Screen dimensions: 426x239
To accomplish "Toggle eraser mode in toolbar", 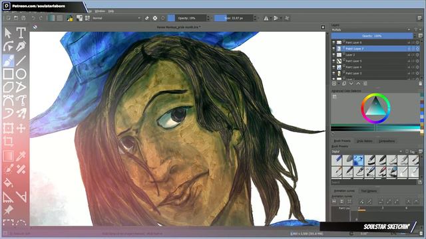I will pyautogui.click(x=147, y=18).
